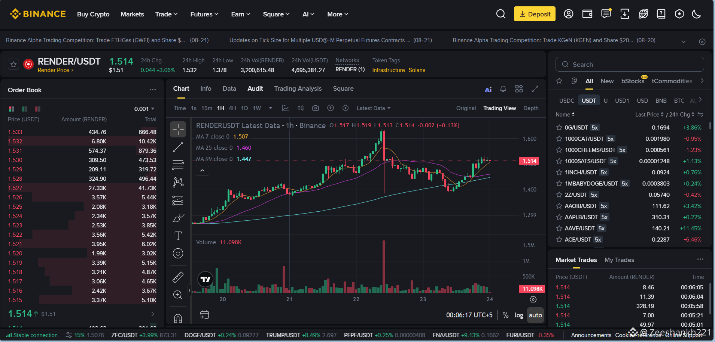Favorite the 0G/USDT pair star
Viewport: 715px width, 342px height.
click(559, 128)
